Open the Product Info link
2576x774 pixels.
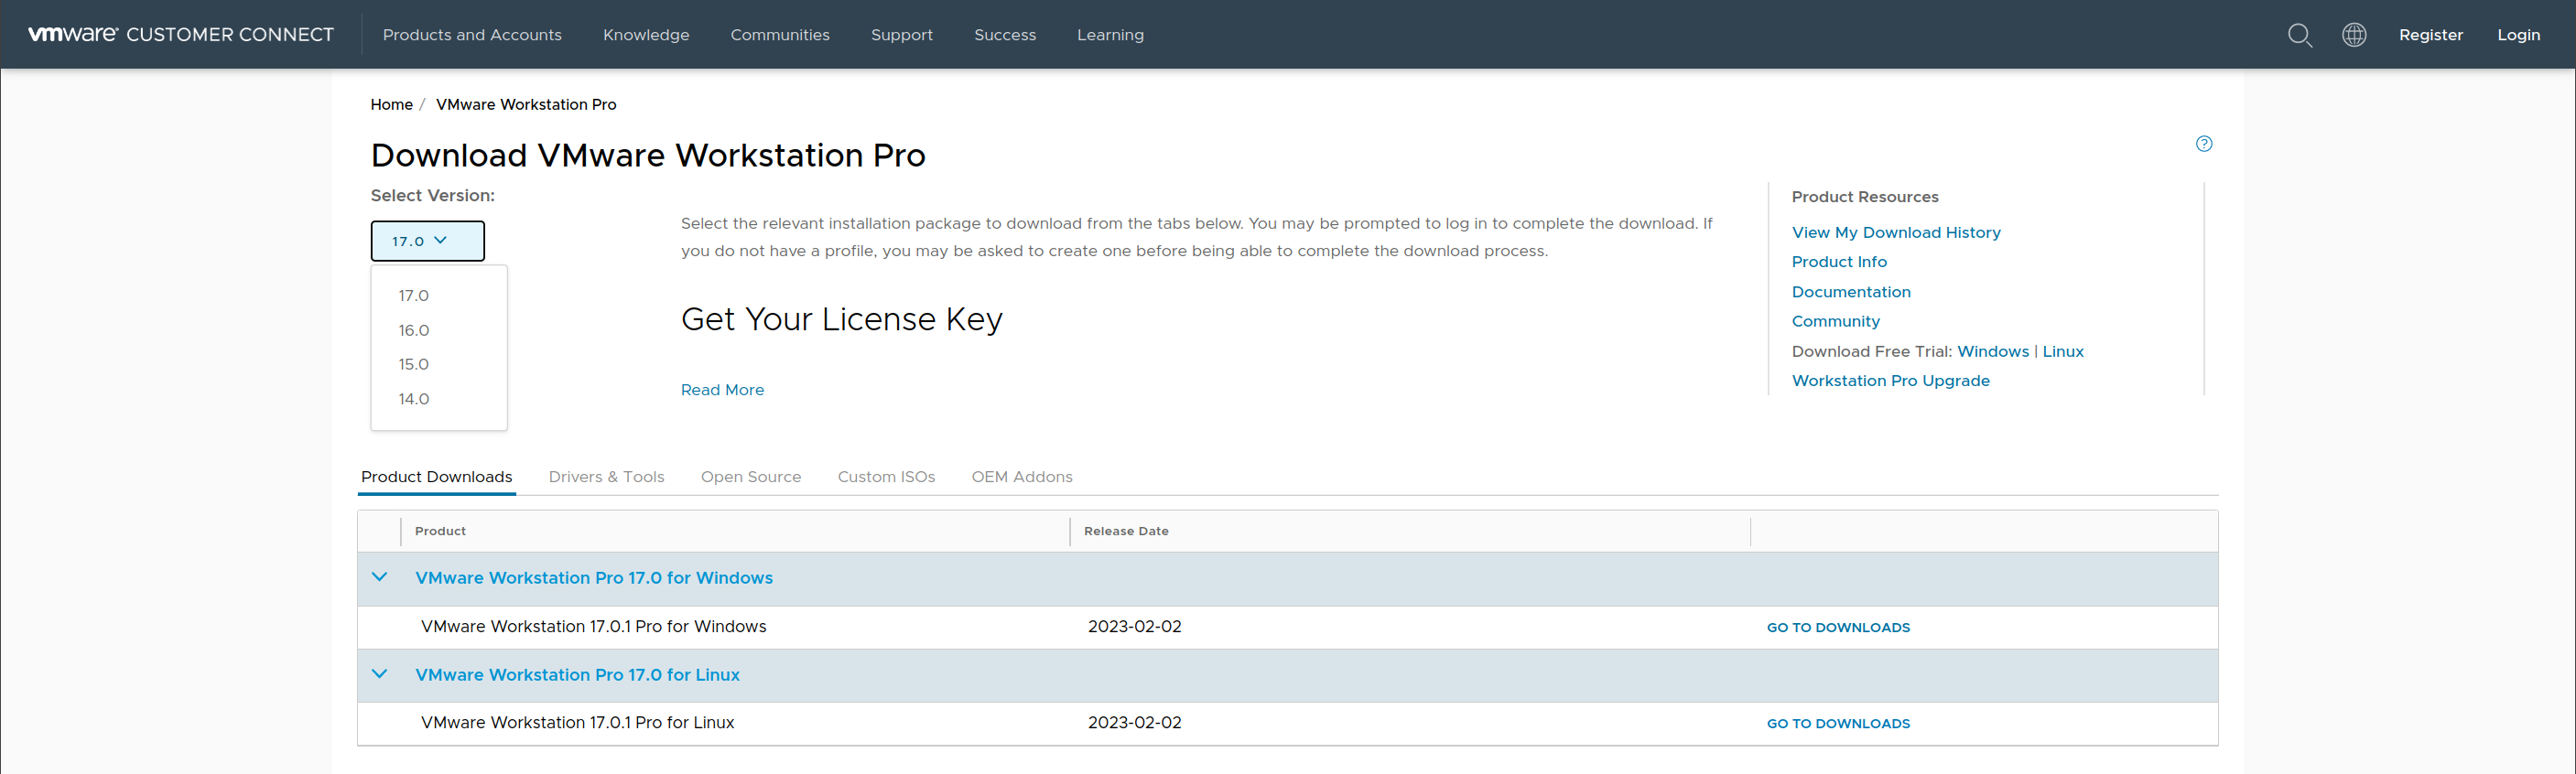click(x=1839, y=262)
